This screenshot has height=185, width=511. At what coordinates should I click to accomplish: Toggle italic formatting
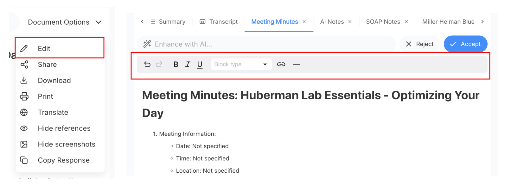(x=188, y=65)
